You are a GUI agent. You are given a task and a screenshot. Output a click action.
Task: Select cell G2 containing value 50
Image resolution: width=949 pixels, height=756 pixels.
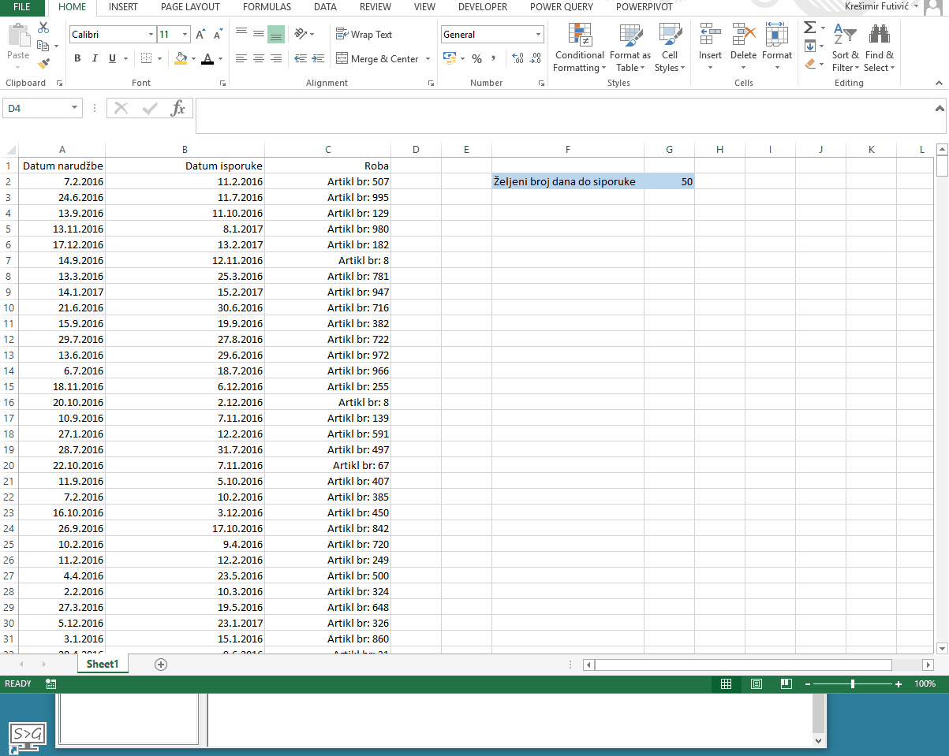tap(669, 181)
